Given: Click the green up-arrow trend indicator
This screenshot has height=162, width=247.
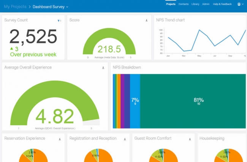Looking at the screenshot, I should [12, 48].
